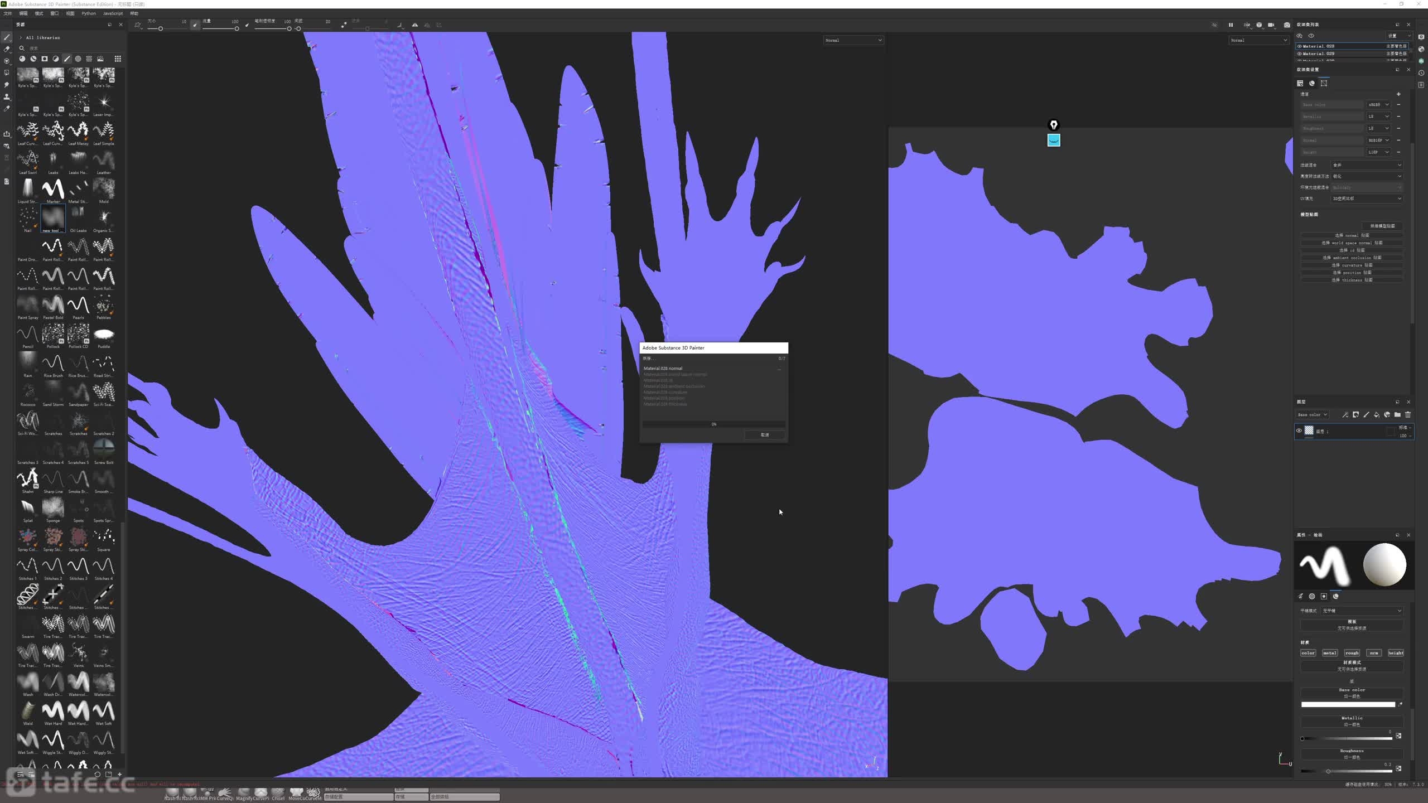The height and width of the screenshot is (803, 1428).
Task: Click the paint bucket fill layer icon
Action: 1377,414
